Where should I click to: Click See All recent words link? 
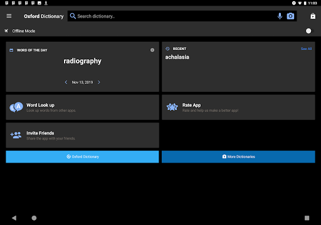306,49
